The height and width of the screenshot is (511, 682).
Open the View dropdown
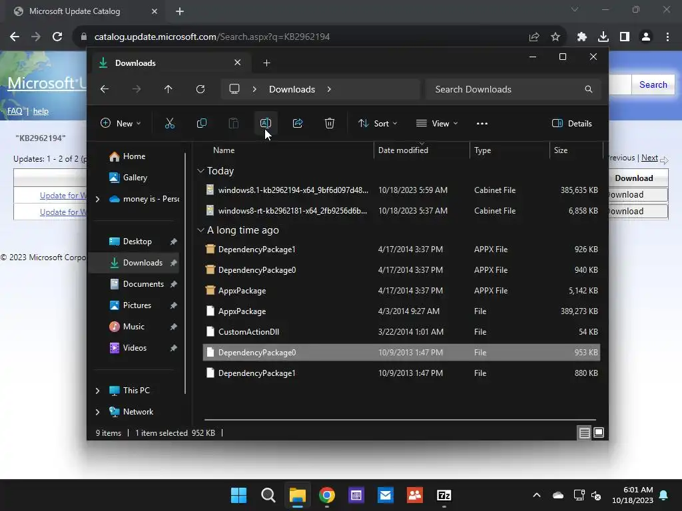(x=437, y=123)
